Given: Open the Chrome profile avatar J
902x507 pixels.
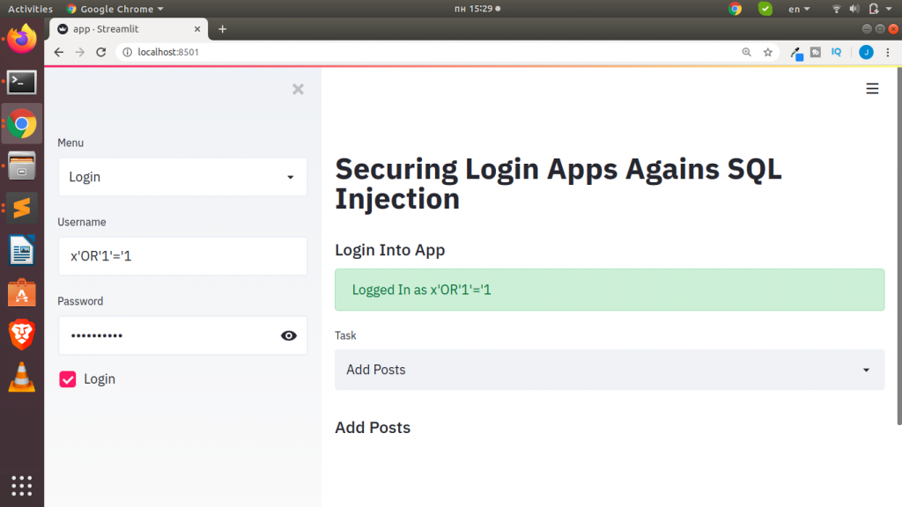Looking at the screenshot, I should pos(867,52).
